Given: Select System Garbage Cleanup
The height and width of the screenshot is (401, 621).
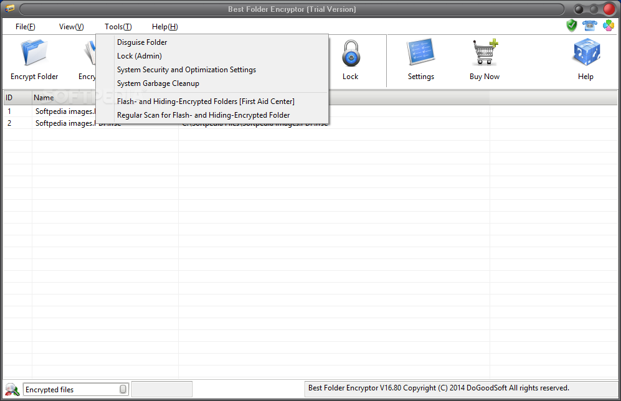Looking at the screenshot, I should (212, 83).
